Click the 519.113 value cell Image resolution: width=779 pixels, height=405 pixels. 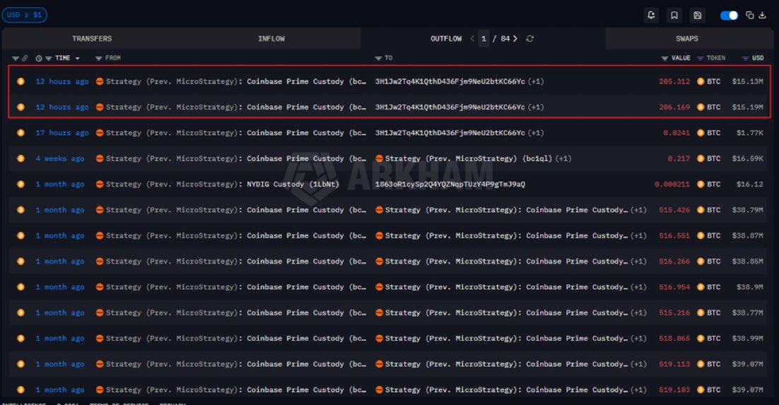(674, 364)
